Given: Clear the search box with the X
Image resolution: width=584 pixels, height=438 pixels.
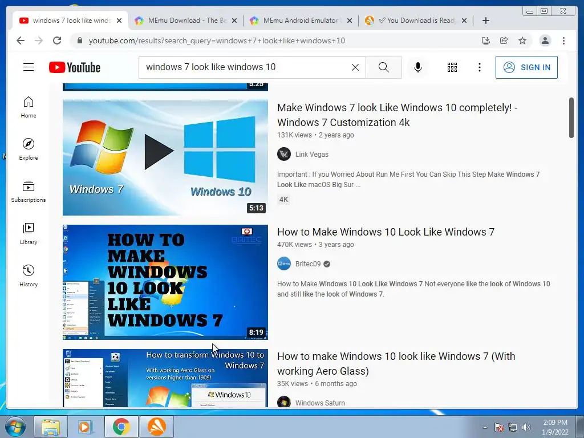Looking at the screenshot, I should pos(355,67).
